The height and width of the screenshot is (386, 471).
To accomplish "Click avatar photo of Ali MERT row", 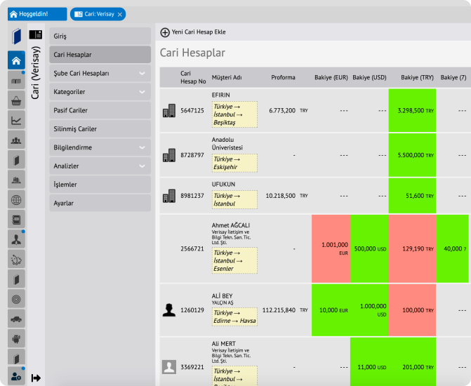I will [168, 367].
